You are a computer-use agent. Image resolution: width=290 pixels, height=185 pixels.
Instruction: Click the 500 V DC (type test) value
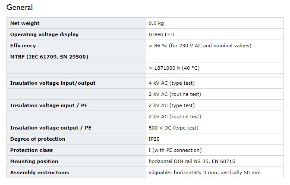pos(173,128)
